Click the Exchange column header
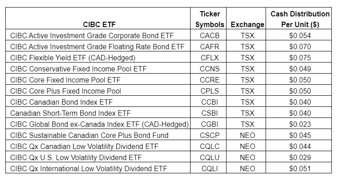Screen dimensions: 338x180 click(x=247, y=25)
